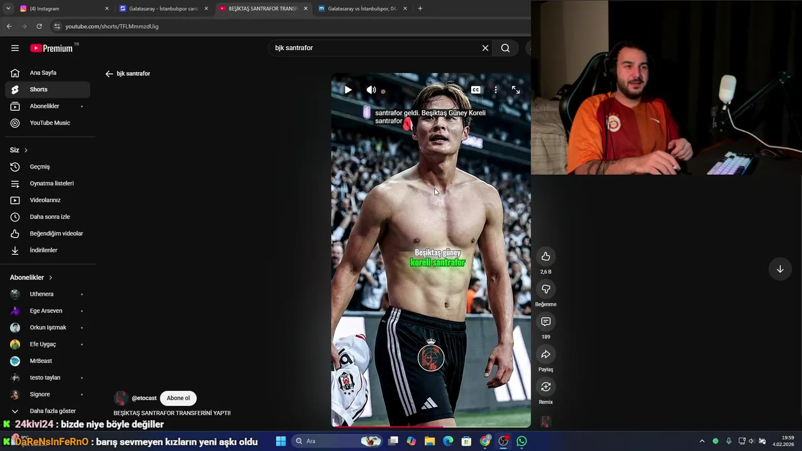Viewport: 802px width, 451px height.
Task: Expand Abonelikler heading chevron in sidebar
Action: pos(51,277)
